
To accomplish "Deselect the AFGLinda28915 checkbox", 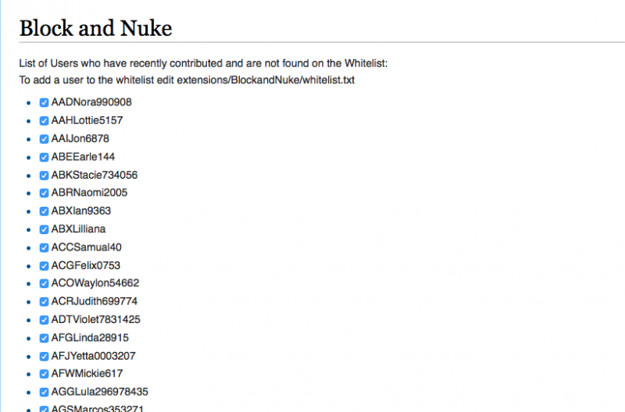I will [45, 338].
